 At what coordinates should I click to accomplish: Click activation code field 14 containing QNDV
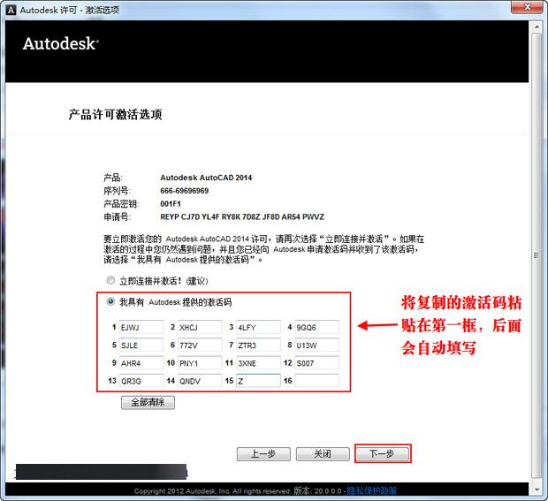tap(200, 381)
